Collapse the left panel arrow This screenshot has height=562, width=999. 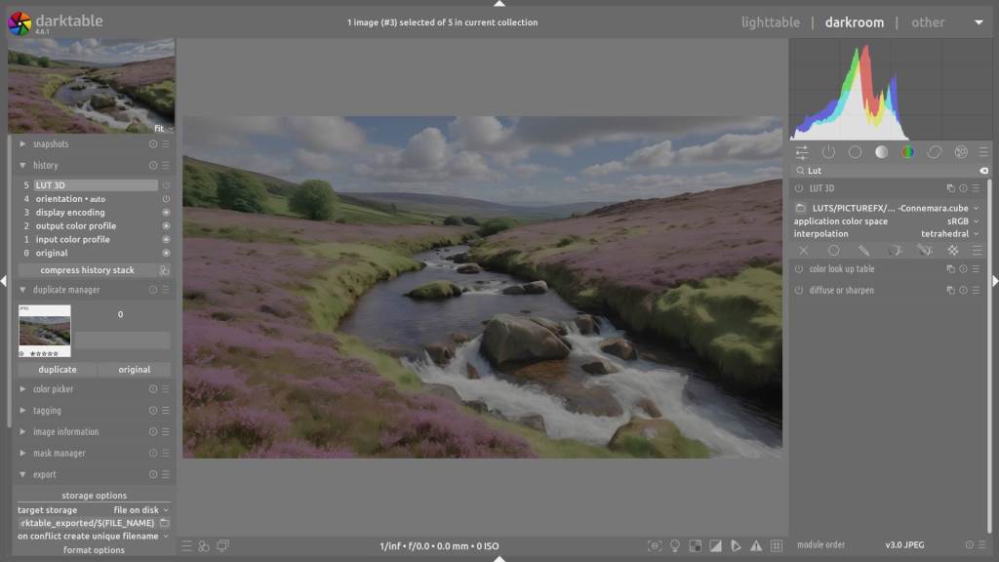click(4, 280)
